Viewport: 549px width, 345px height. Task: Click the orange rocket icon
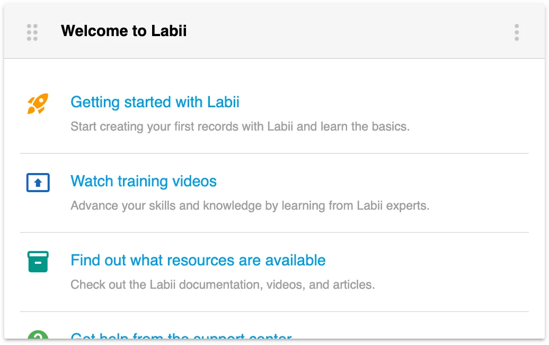38,103
